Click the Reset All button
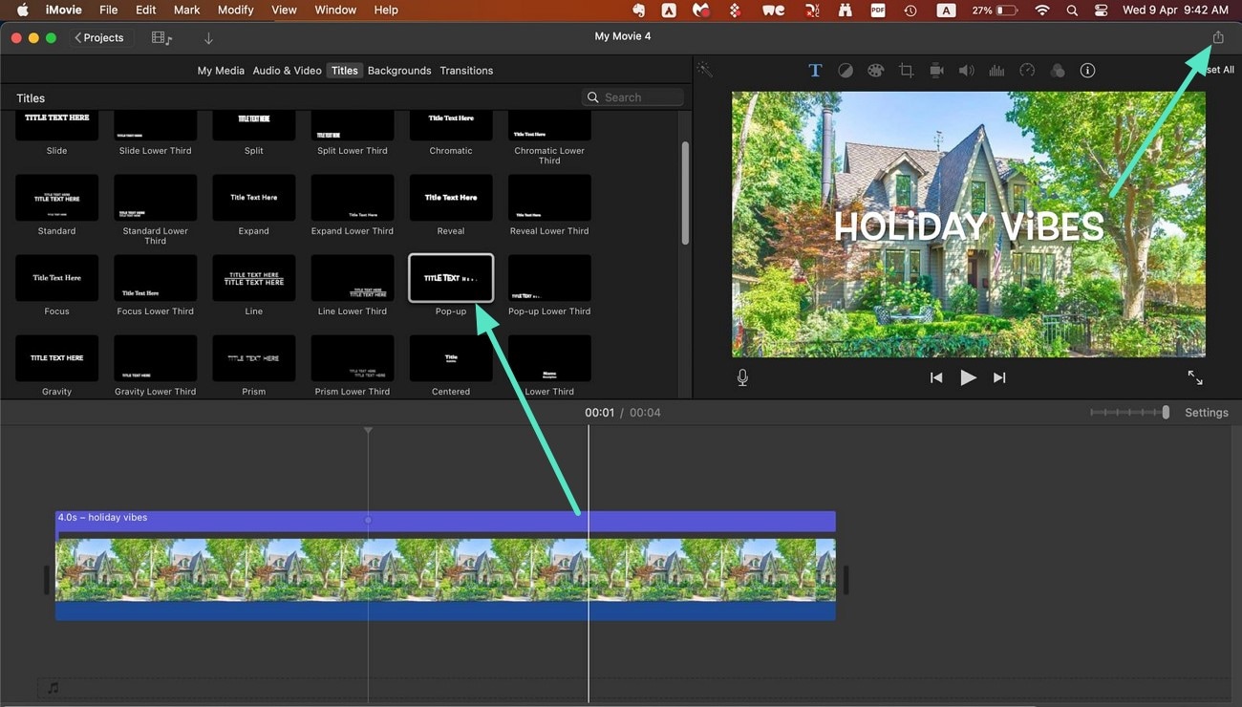Screen dimensions: 1242x707 [x=1218, y=71]
